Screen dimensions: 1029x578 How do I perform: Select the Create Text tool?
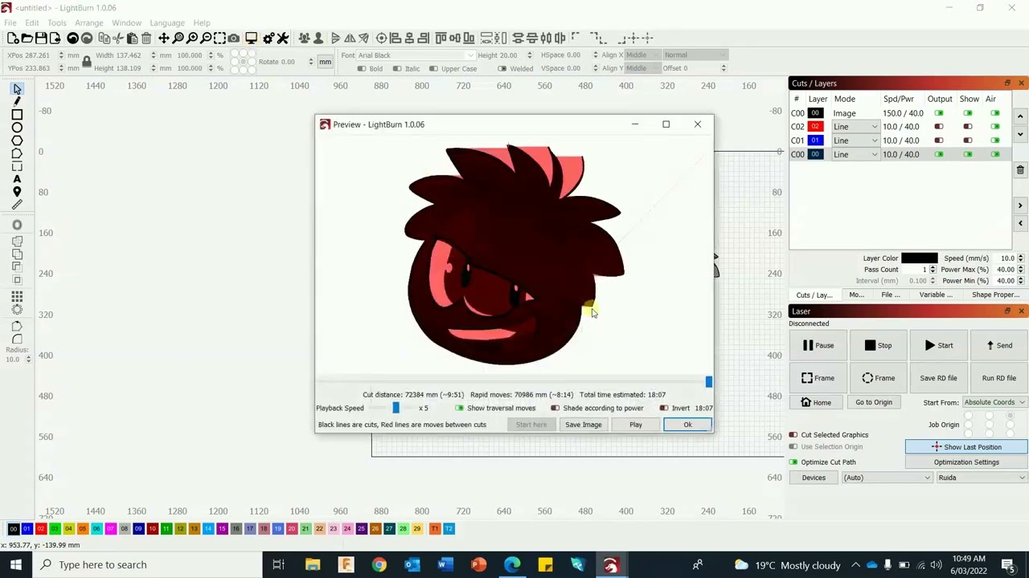pyautogui.click(x=17, y=179)
